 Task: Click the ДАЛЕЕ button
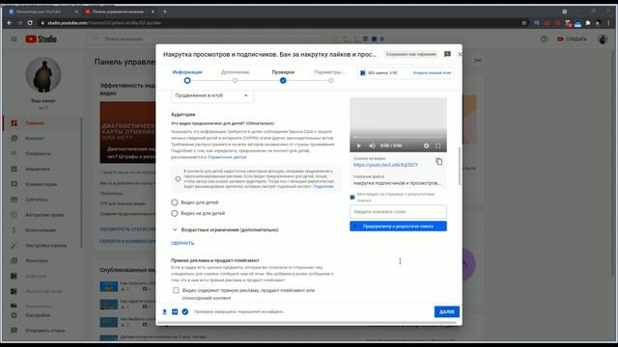(x=447, y=311)
